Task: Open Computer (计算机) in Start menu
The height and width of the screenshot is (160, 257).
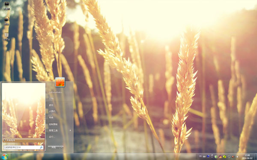Action: pos(52,111)
